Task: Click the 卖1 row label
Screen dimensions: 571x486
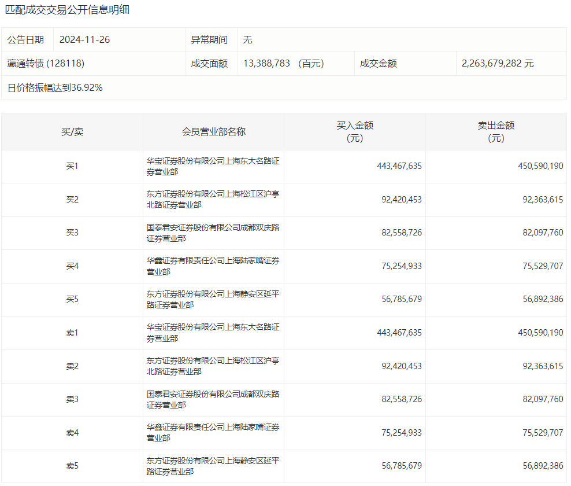Action: point(72,333)
